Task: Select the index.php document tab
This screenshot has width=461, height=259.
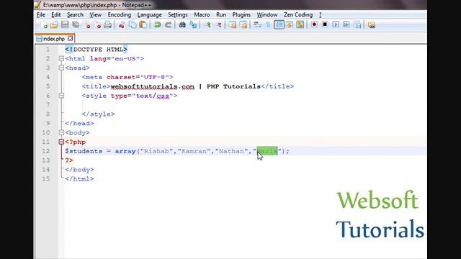Action: [55, 38]
